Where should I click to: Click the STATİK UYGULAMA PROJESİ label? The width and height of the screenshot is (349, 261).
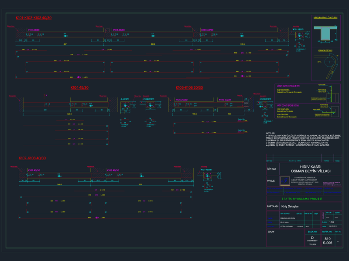[x=302, y=199]
